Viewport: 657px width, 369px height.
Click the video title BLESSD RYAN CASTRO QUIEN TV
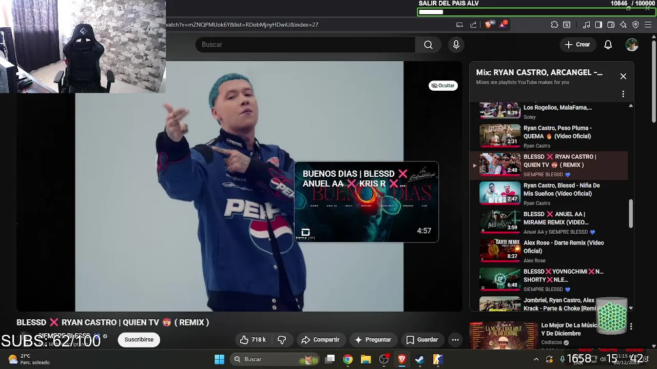click(113, 322)
